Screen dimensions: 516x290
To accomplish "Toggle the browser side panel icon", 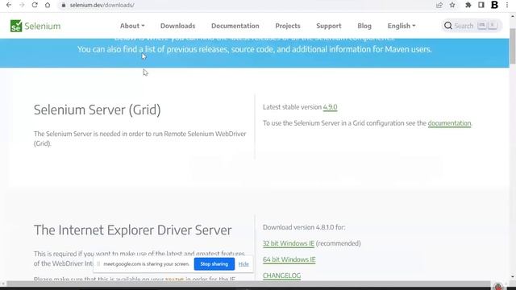I will pos(481,5).
